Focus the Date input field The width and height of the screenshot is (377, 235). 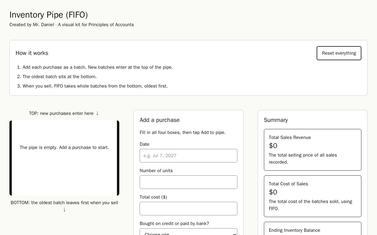(188, 156)
